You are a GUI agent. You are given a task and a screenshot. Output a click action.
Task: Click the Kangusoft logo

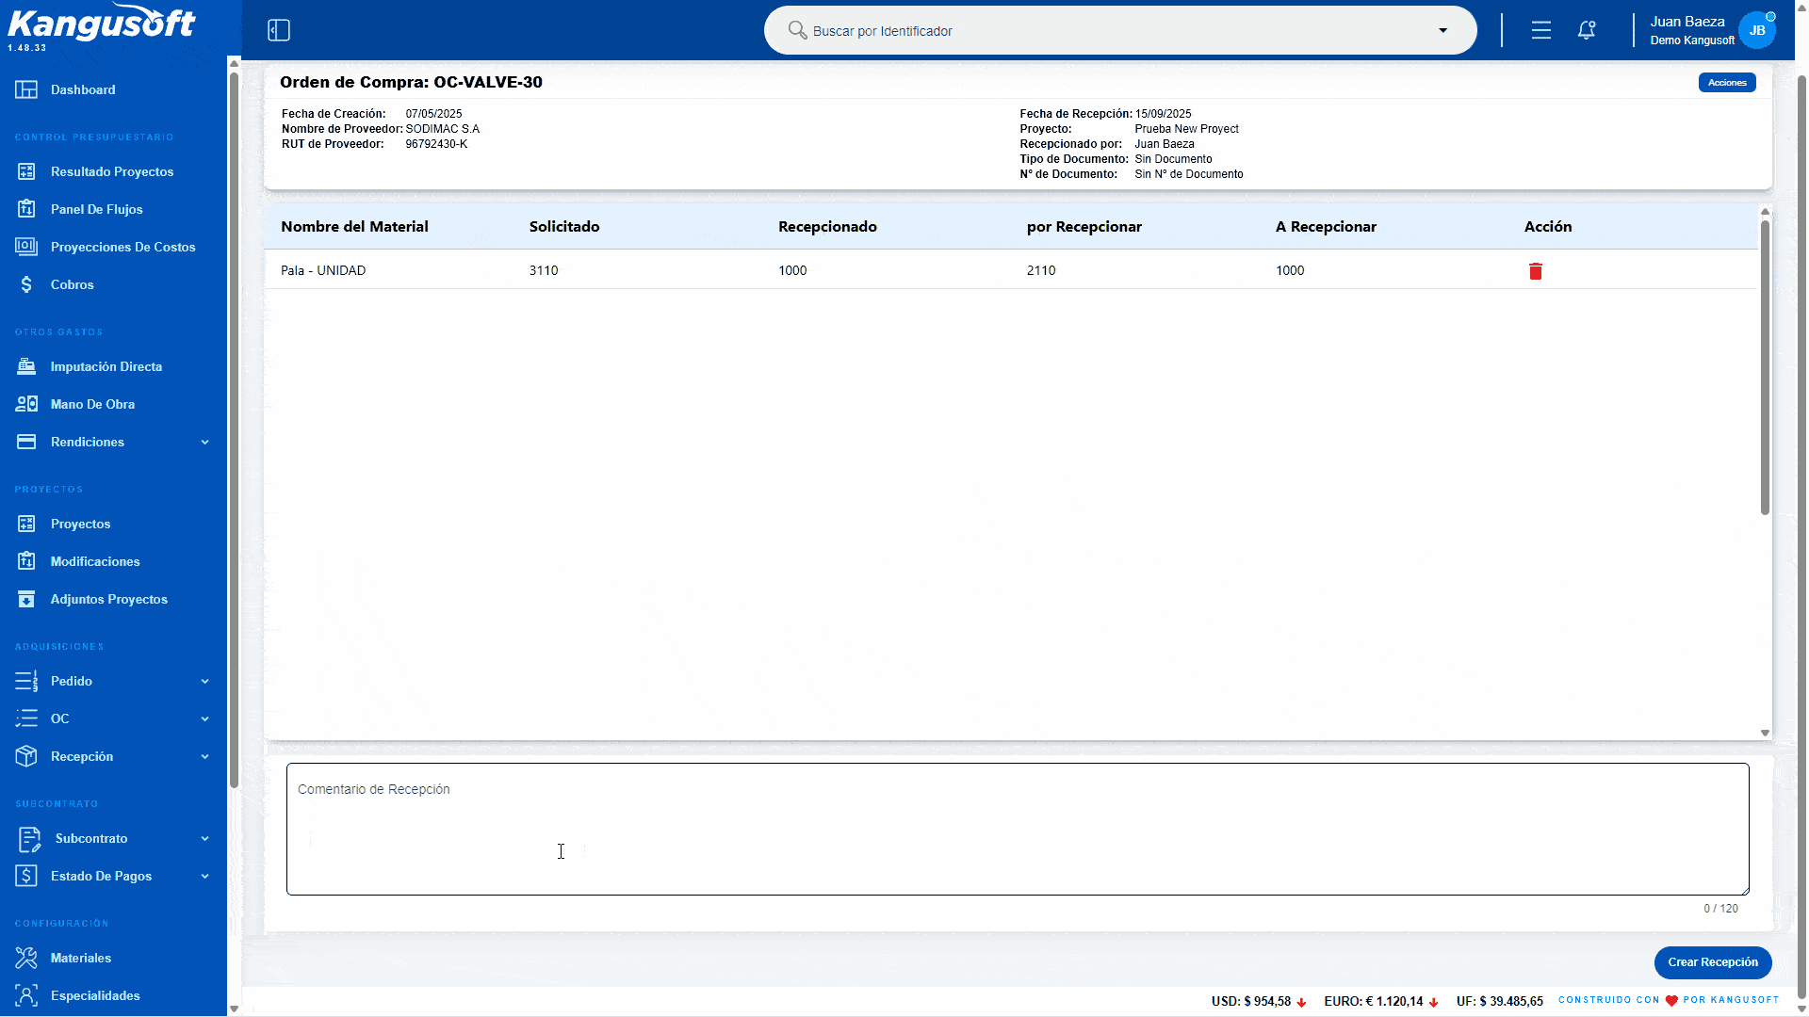[102, 24]
